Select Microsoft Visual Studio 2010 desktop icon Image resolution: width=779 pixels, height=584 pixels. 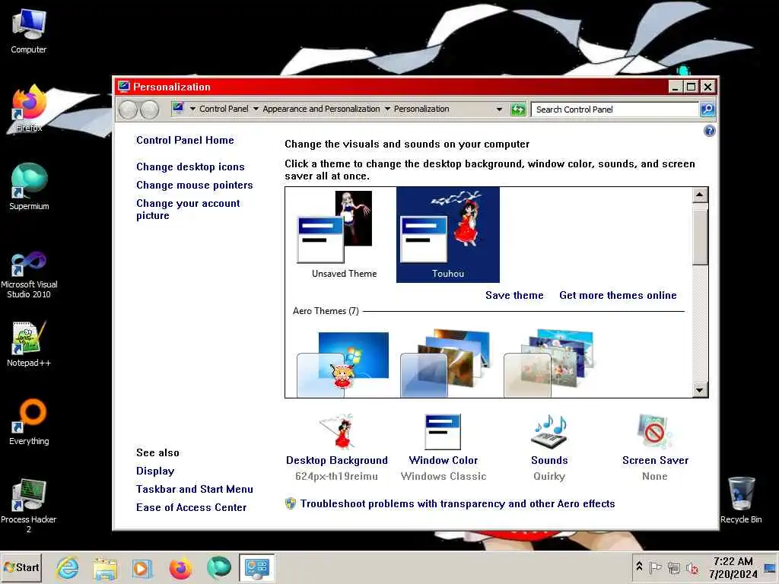click(x=29, y=275)
